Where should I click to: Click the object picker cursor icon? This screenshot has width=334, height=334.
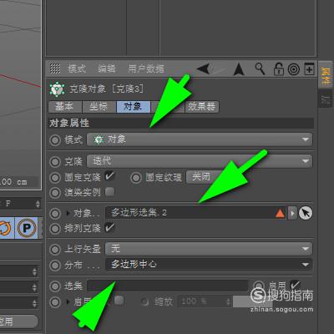pyautogui.click(x=306, y=213)
